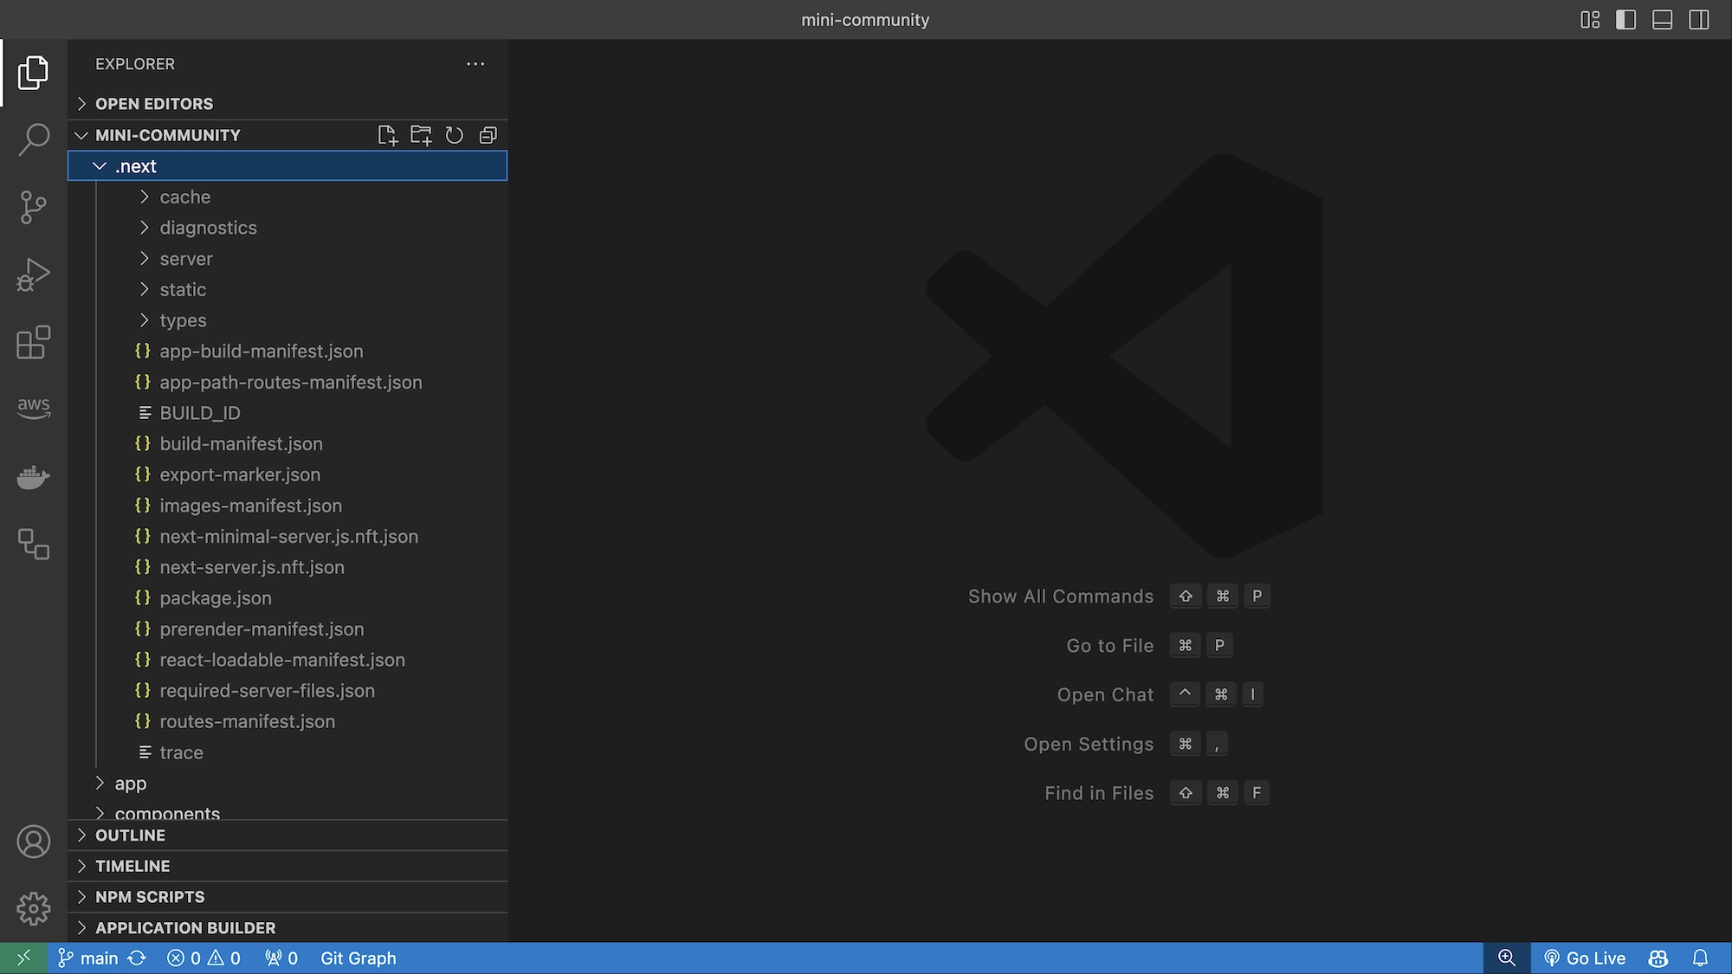
Task: Open the Search view in activity bar
Action: click(x=34, y=139)
